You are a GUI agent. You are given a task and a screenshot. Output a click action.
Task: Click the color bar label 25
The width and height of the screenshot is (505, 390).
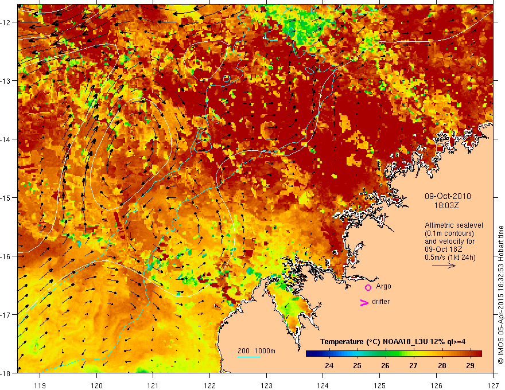point(357,365)
